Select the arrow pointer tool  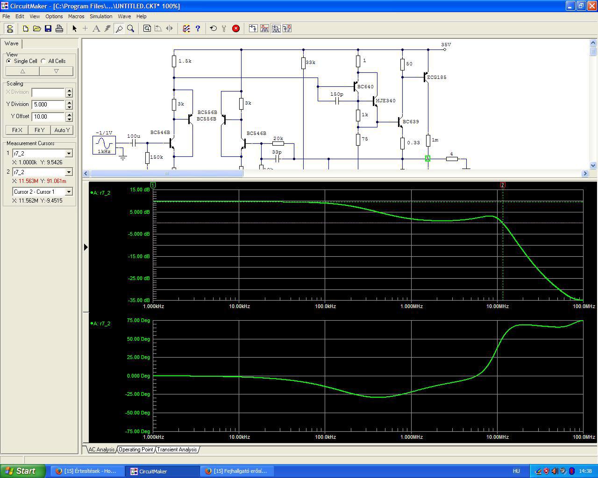point(74,28)
